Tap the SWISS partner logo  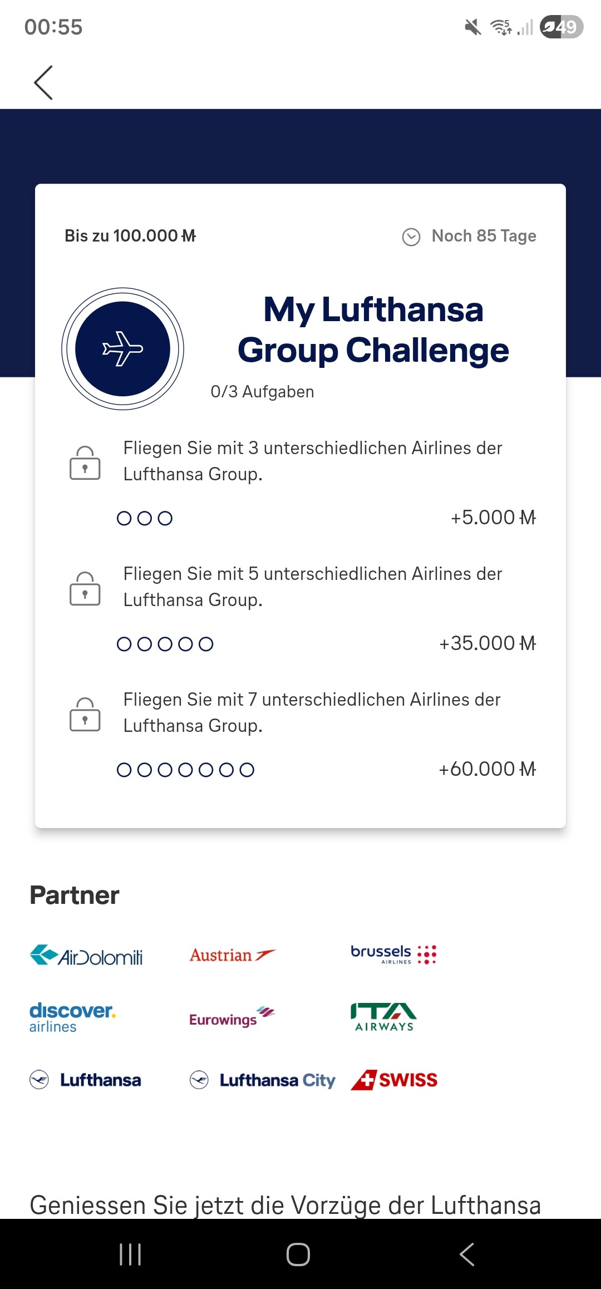click(x=394, y=1080)
